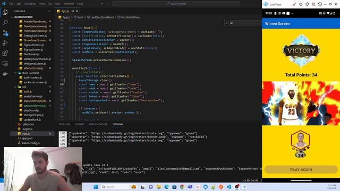Open the Go menu
This screenshot has width=340, height=191.
coord(50,4)
